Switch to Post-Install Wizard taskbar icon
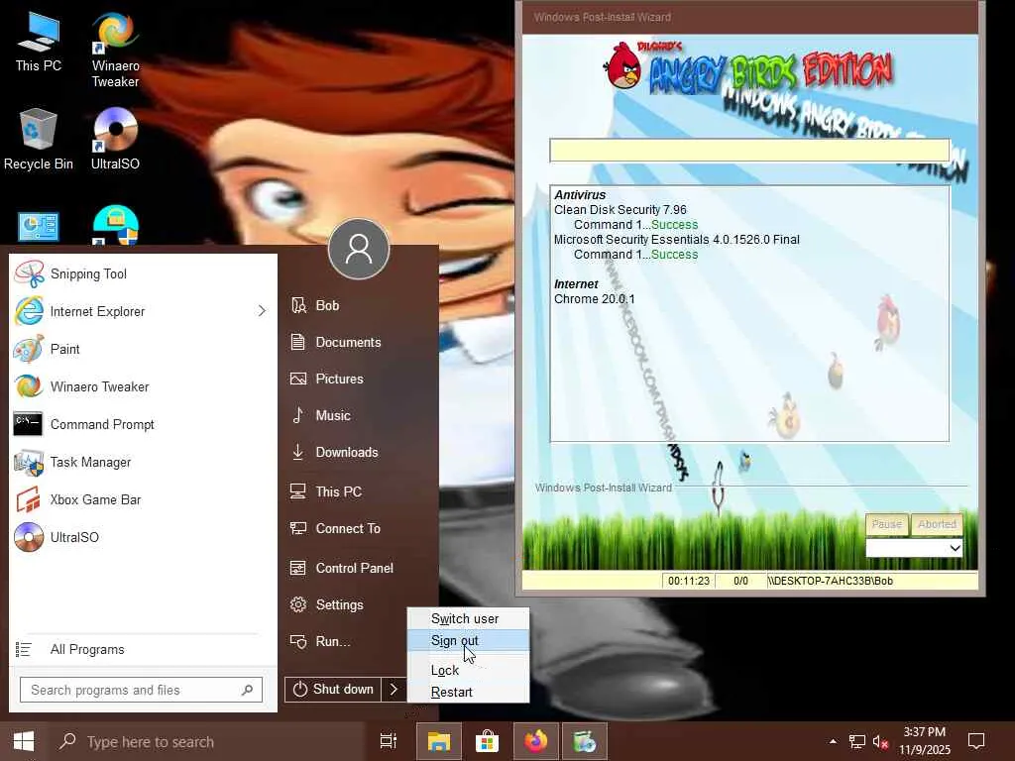The width and height of the screenshot is (1015, 761). pyautogui.click(x=585, y=741)
